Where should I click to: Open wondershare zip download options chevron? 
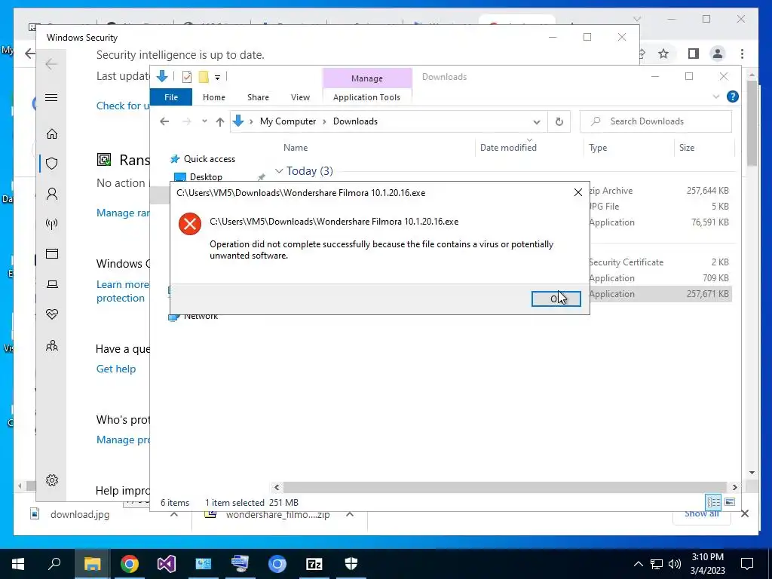coord(350,514)
